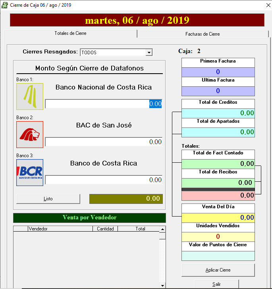This screenshot has width=272, height=289.
Task: Focus the Banco Nacional amount field
Action: (x=103, y=104)
